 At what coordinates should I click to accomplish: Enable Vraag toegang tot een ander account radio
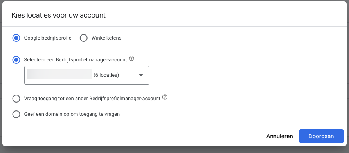16,99
